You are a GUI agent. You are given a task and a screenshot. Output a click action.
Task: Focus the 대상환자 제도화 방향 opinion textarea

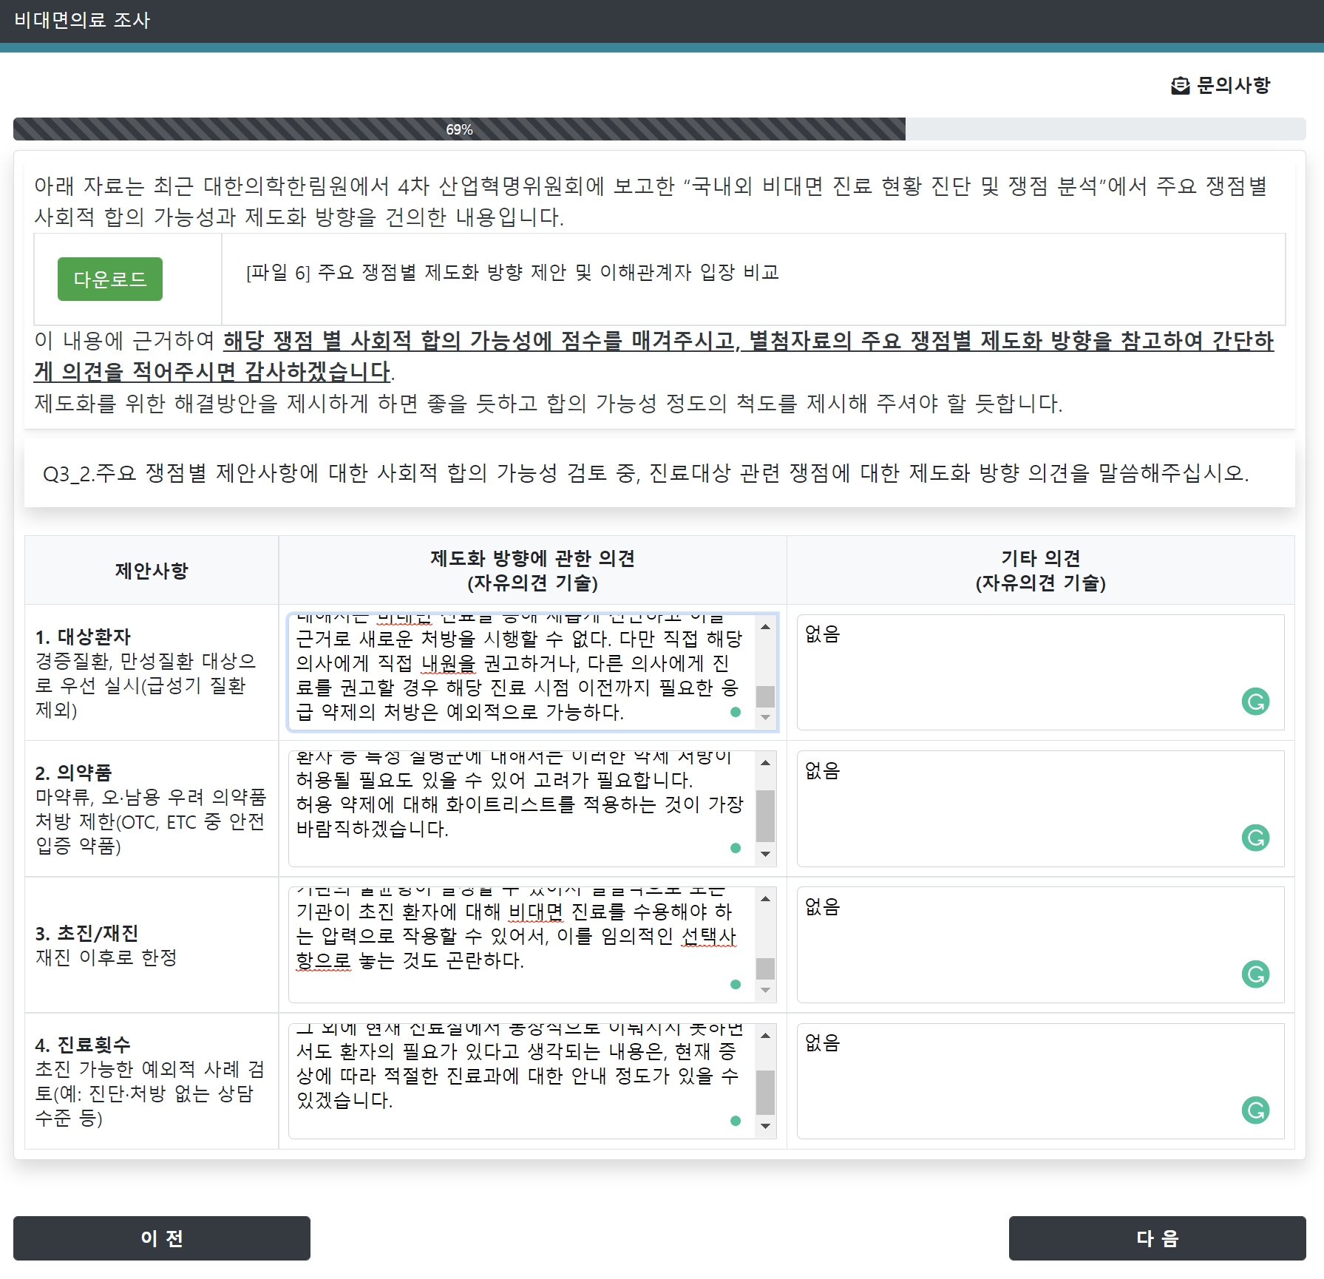point(517,674)
